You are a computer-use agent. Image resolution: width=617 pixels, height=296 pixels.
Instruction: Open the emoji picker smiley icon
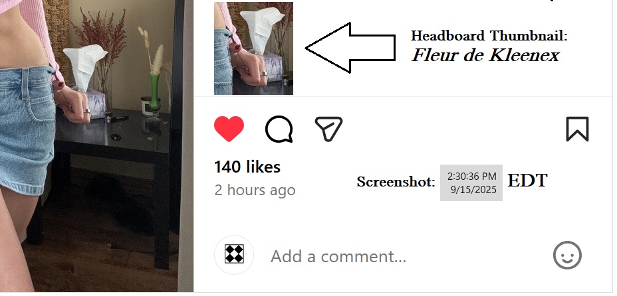[x=567, y=256]
